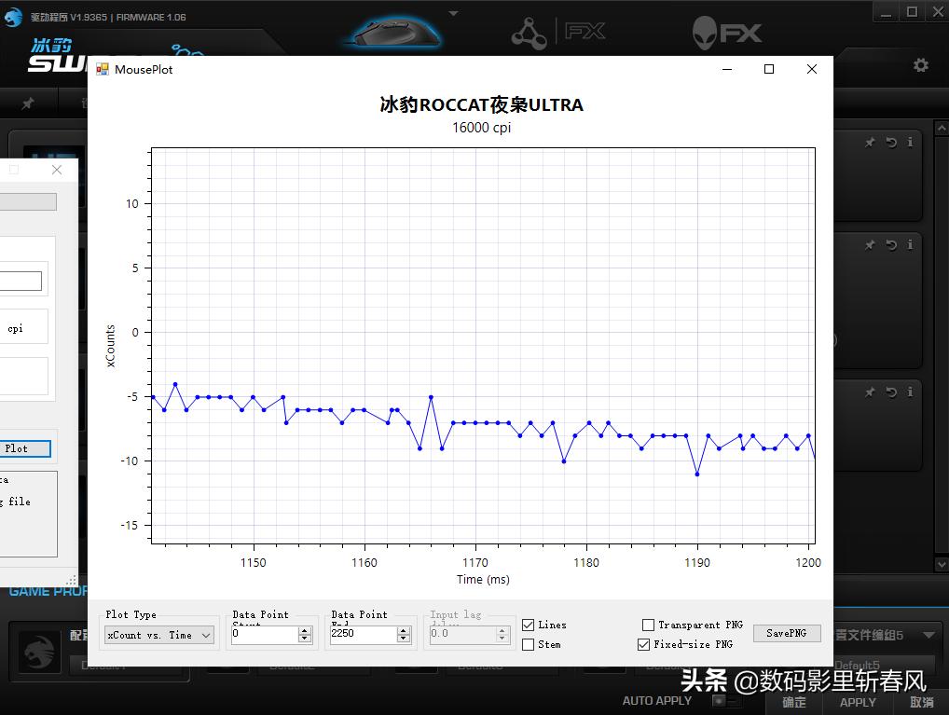Show info for the third Swarm panel
Viewport: 949px width, 715px height.
[x=910, y=392]
